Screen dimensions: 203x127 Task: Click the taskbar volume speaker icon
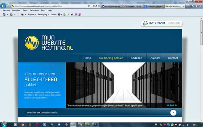[x=187, y=125]
